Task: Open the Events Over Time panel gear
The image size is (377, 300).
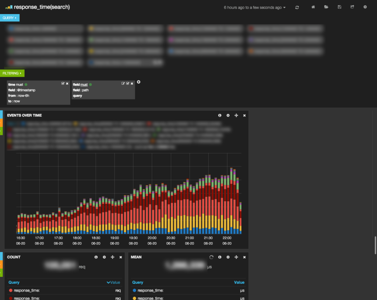Action: (228, 115)
